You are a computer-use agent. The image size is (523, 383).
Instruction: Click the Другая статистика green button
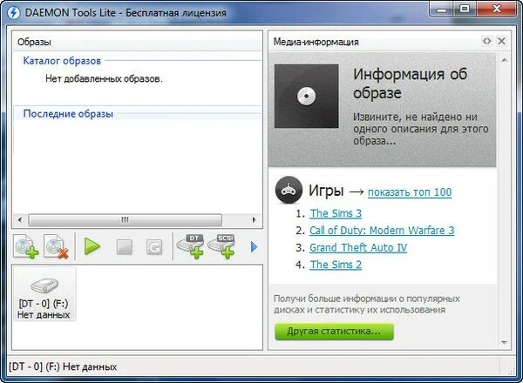[x=334, y=332]
